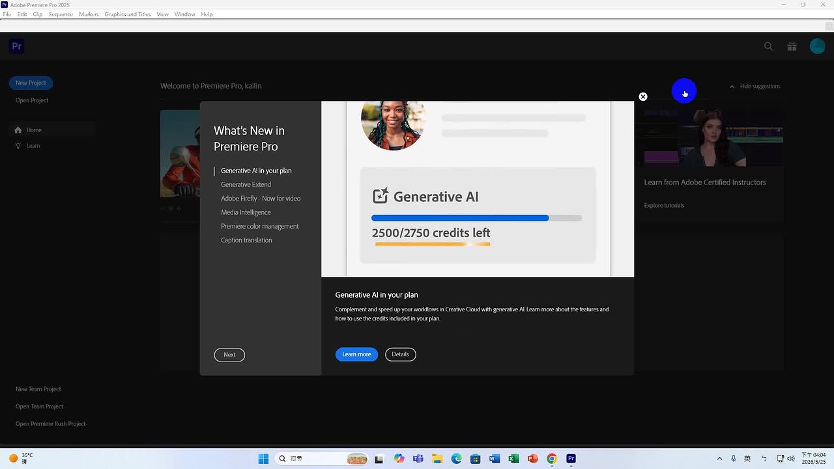This screenshot has height=469, width=834.
Task: Select Premiere color management item
Action: pos(259,226)
